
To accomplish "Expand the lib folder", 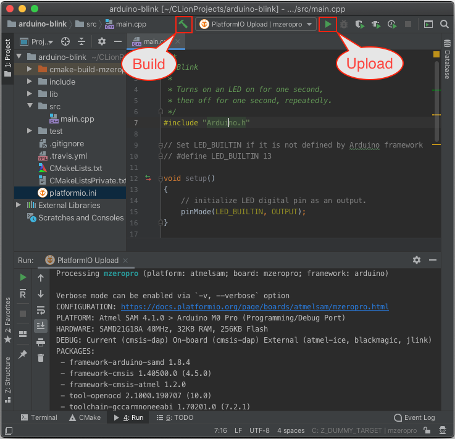I will [29, 94].
